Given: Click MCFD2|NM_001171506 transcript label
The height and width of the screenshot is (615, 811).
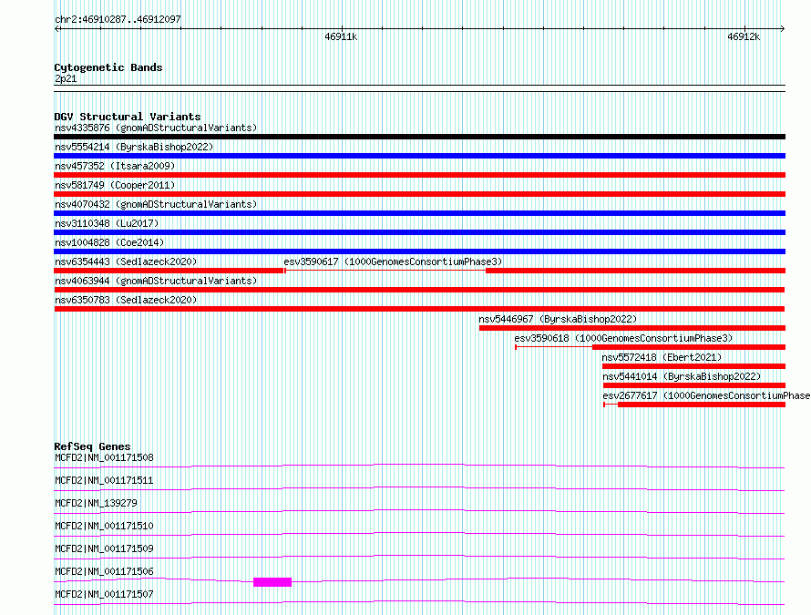Looking at the screenshot, I should pos(104,571).
